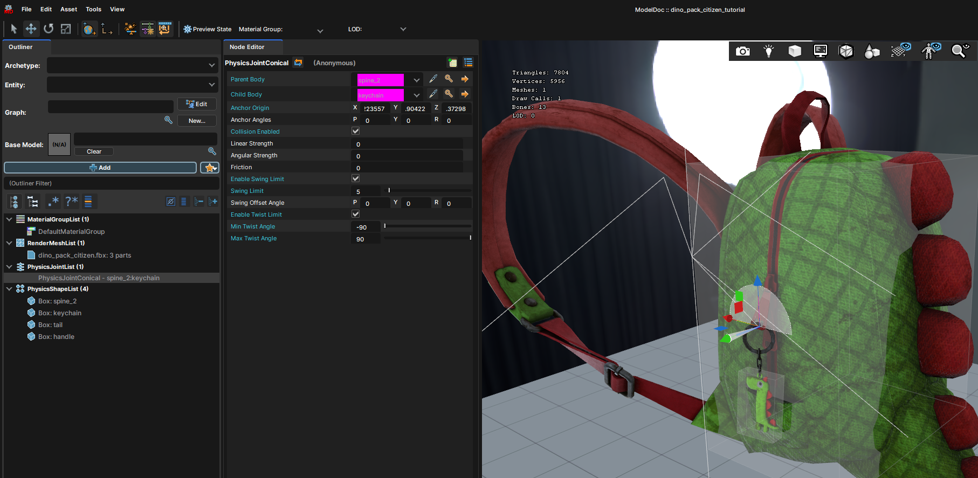The height and width of the screenshot is (478, 978).
Task: Click the camera icon in viewport toolbar
Action: pos(743,51)
